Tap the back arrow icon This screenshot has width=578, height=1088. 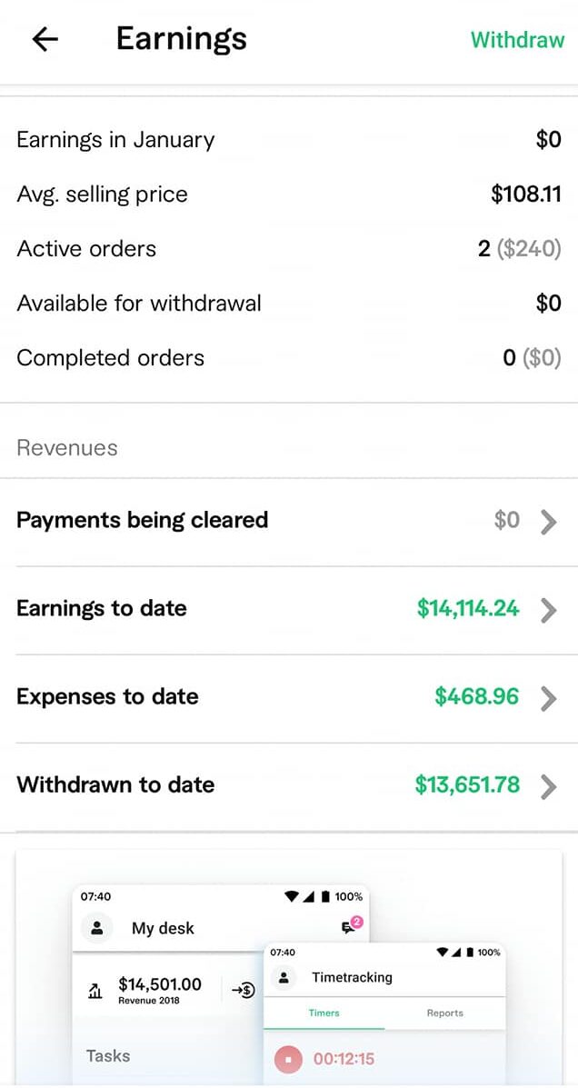tap(45, 39)
